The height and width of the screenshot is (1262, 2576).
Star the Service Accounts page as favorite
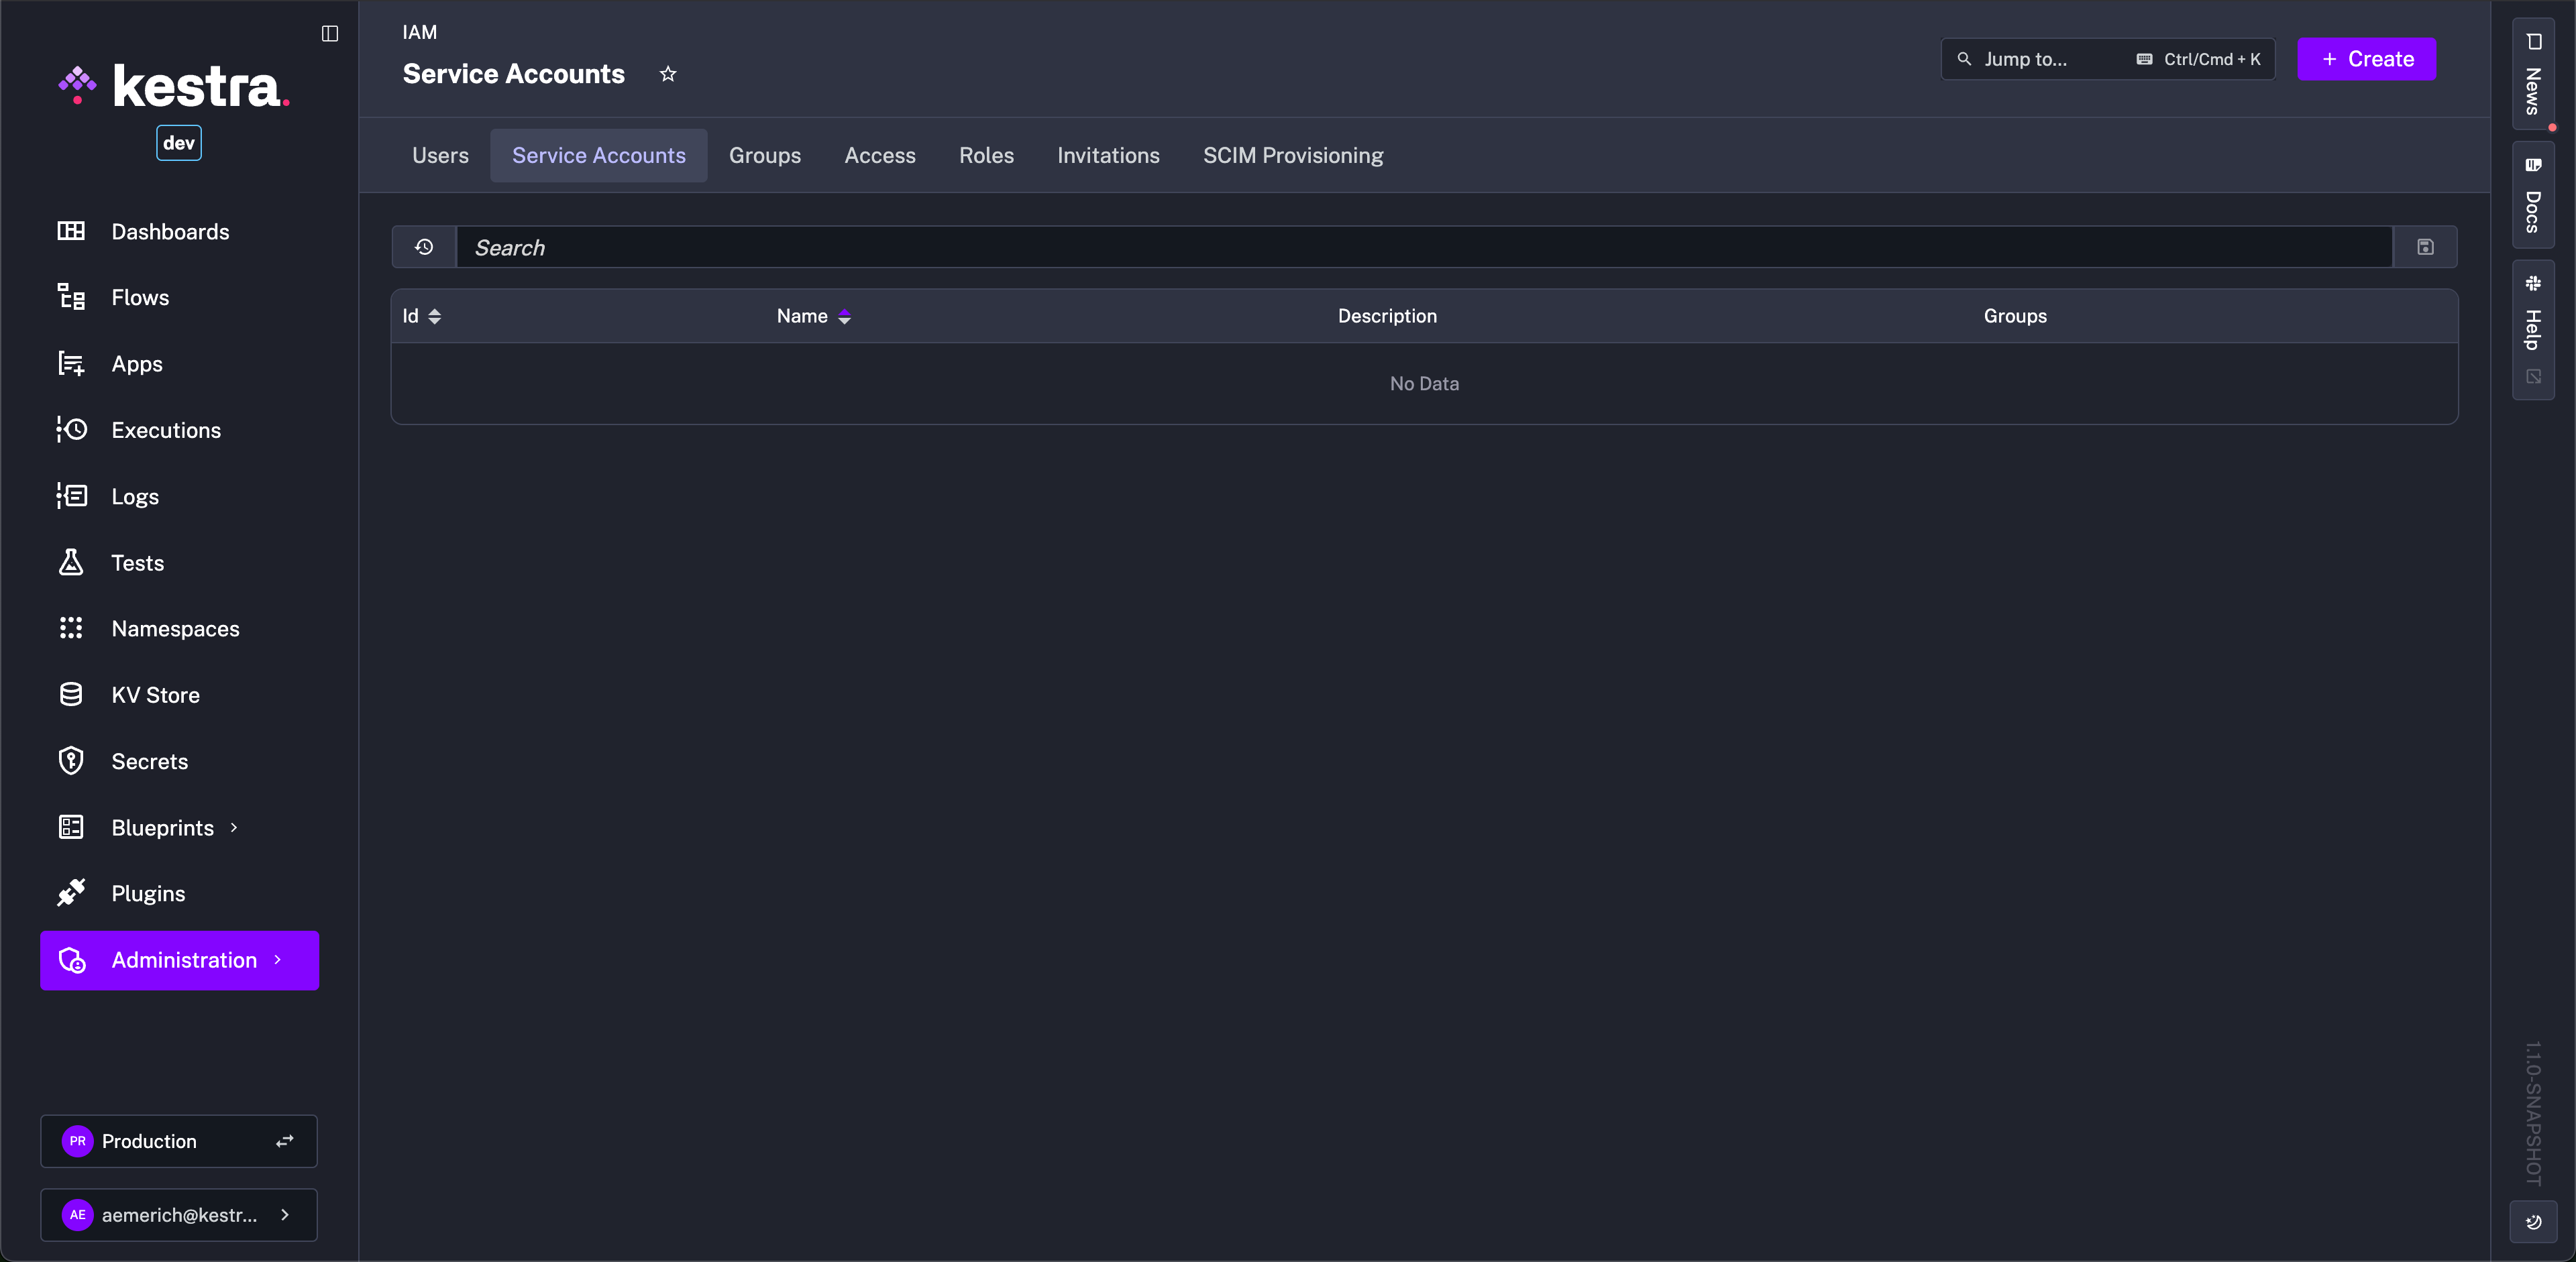pyautogui.click(x=668, y=74)
